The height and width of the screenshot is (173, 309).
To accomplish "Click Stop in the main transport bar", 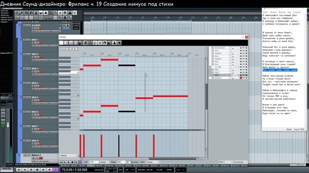I will point(37,170).
